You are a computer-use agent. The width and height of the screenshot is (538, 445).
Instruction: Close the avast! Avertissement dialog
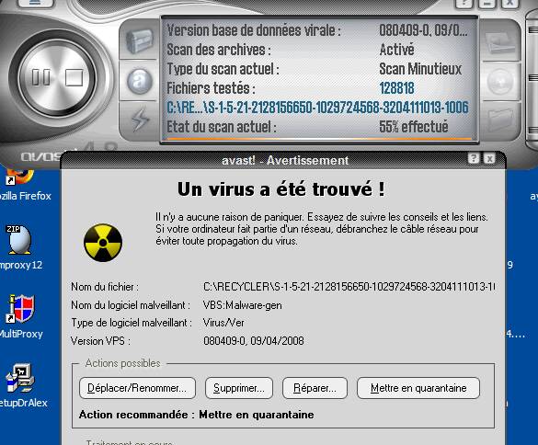pyautogui.click(x=489, y=158)
